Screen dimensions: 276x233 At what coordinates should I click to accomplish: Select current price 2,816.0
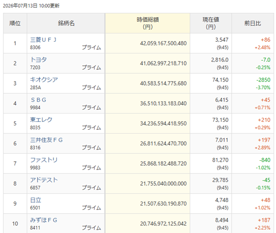click(x=220, y=60)
